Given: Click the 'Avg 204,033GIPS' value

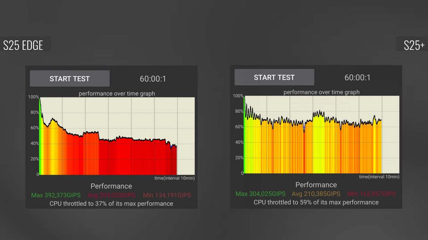Looking at the screenshot, I should pos(112,195).
